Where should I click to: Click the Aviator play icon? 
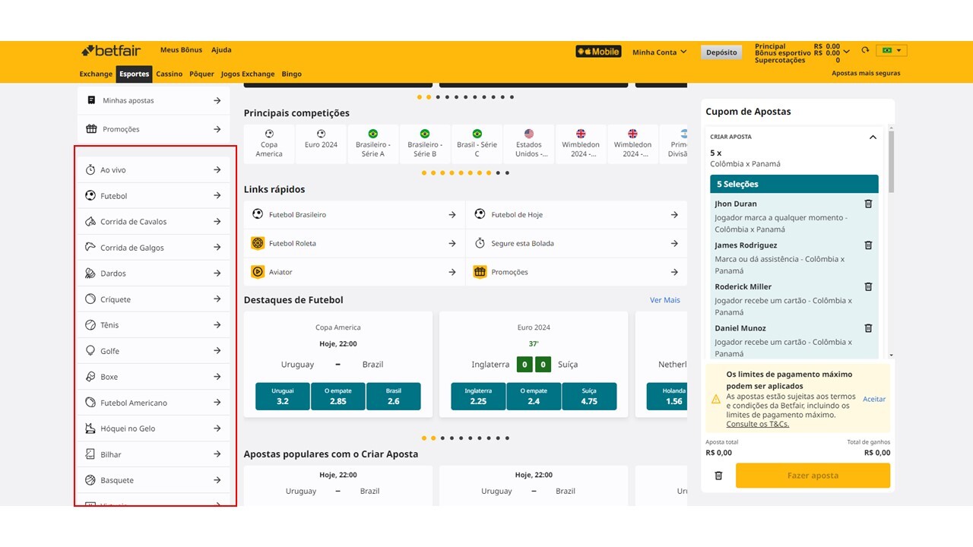pos(258,272)
